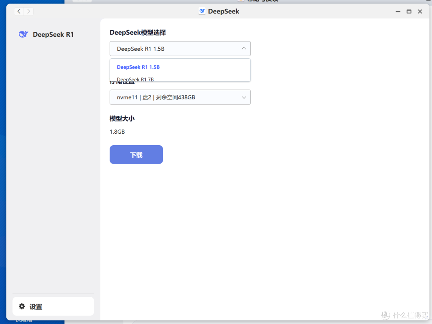This screenshot has width=432, height=324.
Task: Click the DeepSeek R1 whale logo in sidebar
Action: 24,34
